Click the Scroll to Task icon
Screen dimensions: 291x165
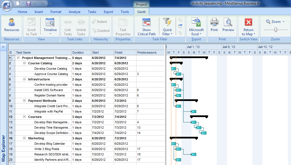click(31, 25)
